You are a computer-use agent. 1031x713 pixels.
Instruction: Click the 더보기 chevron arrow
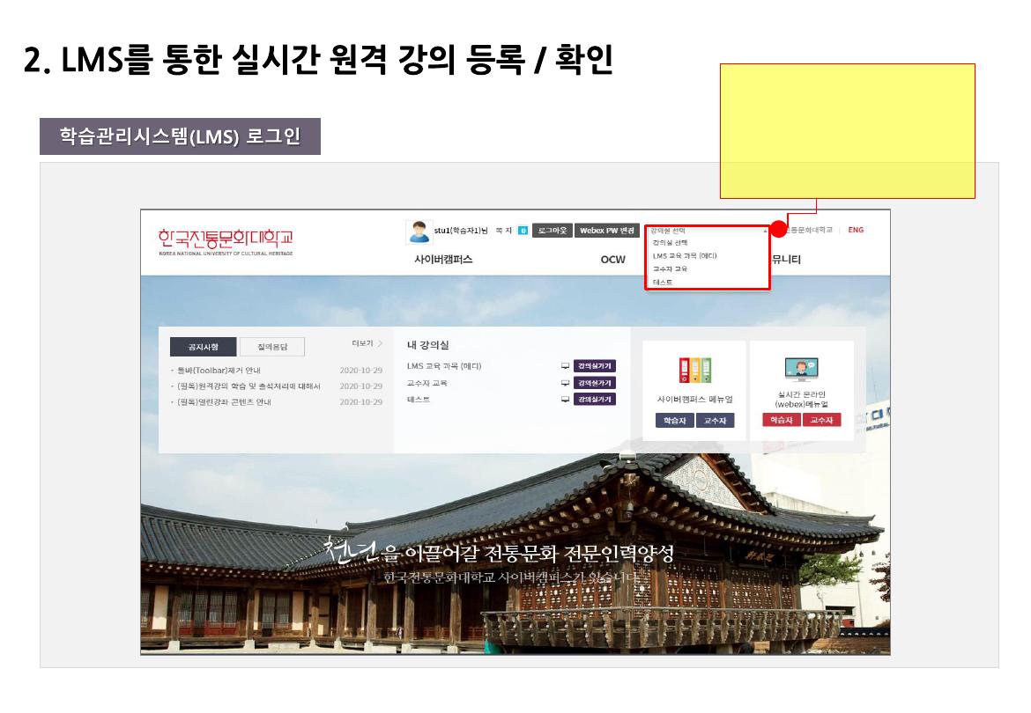coord(380,343)
